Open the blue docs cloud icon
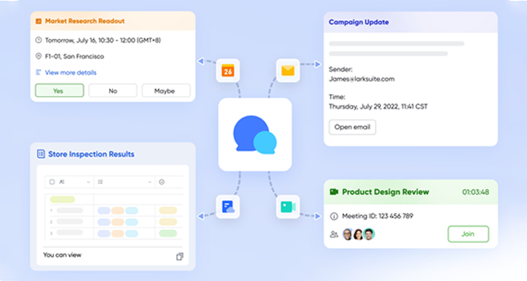The image size is (527, 281). point(228,207)
